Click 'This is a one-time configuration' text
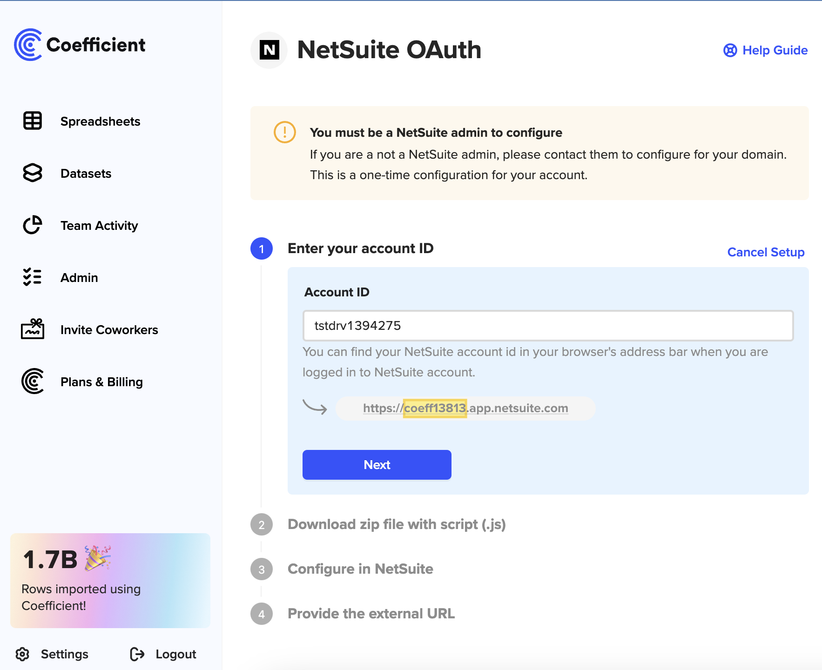822x670 pixels. 449,175
